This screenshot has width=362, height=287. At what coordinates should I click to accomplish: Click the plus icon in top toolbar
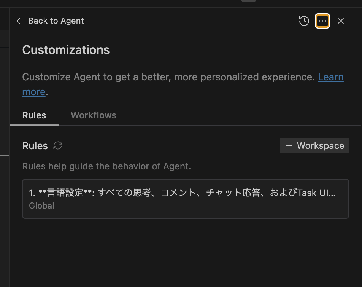(286, 21)
